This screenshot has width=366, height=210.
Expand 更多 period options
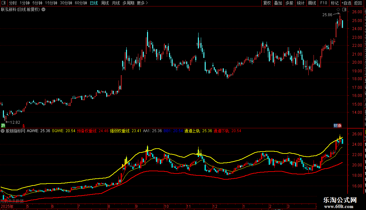pos(142,3)
